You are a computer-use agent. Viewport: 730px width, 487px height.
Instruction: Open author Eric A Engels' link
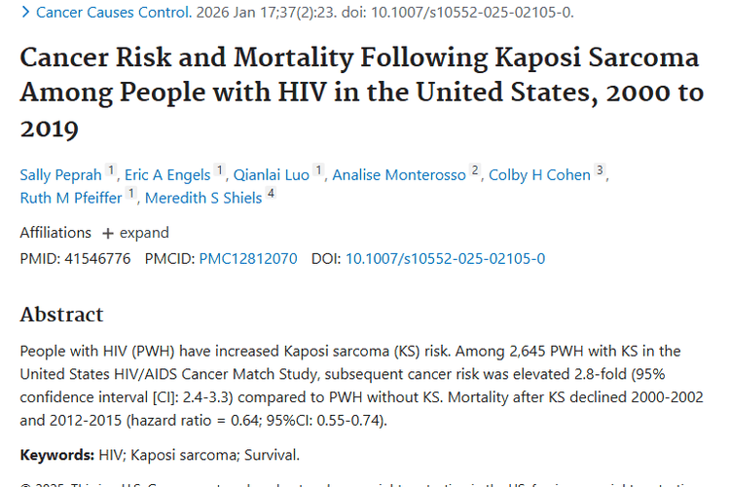point(169,175)
